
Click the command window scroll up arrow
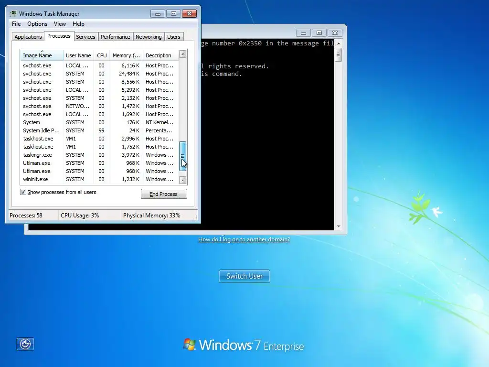(x=339, y=43)
